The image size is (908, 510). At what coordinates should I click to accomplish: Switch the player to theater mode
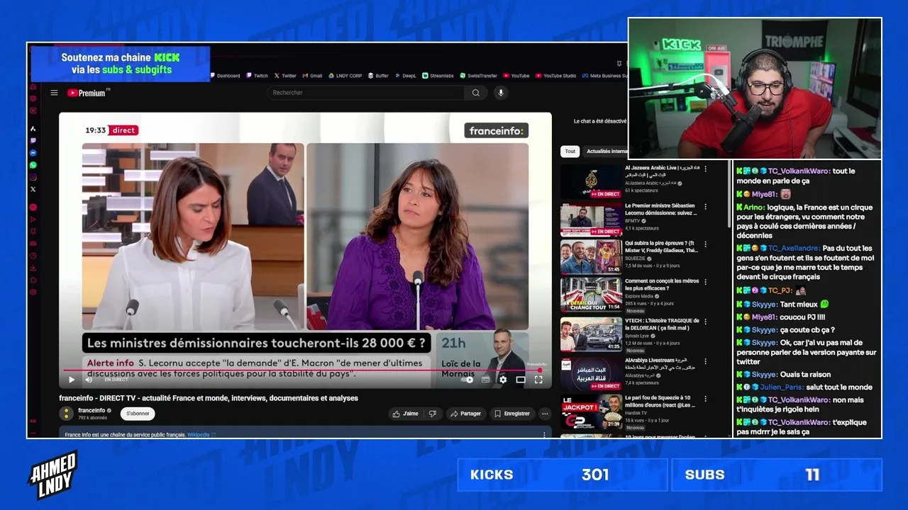521,380
